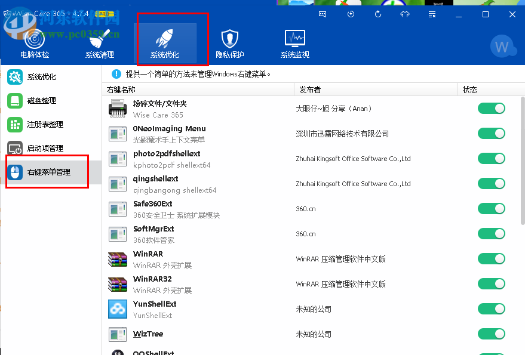Select 右键菜单管理 context menu manager

click(51, 172)
